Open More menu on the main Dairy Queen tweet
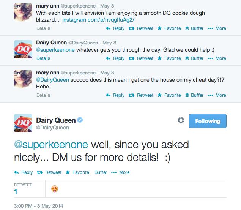 coord(120,172)
